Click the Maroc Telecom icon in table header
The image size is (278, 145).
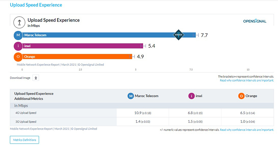click(131, 96)
